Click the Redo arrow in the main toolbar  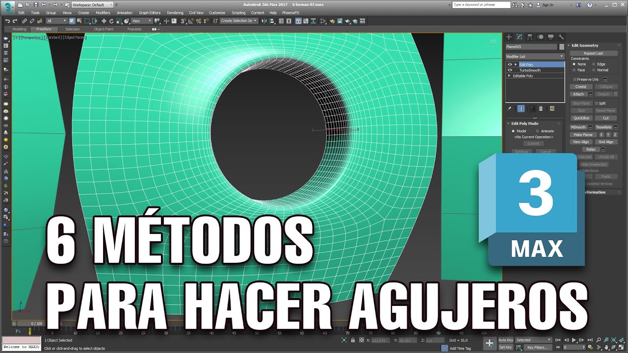click(15, 21)
